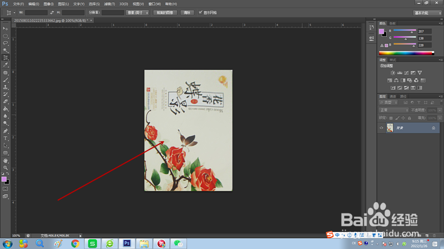Image resolution: width=444 pixels, height=249 pixels.
Task: Select the Type tool
Action: 6,138
